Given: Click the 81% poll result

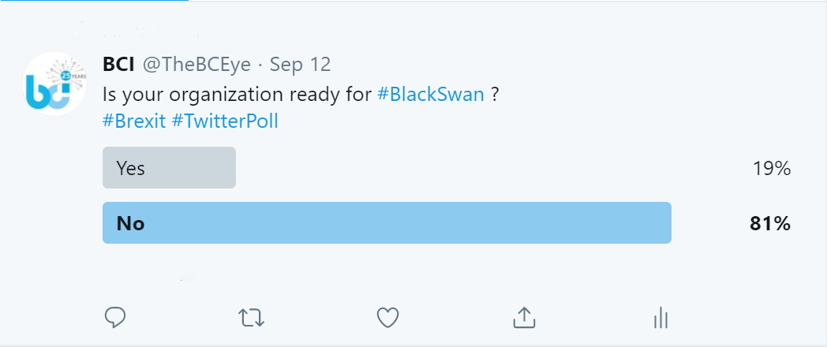Looking at the screenshot, I should 770,224.
